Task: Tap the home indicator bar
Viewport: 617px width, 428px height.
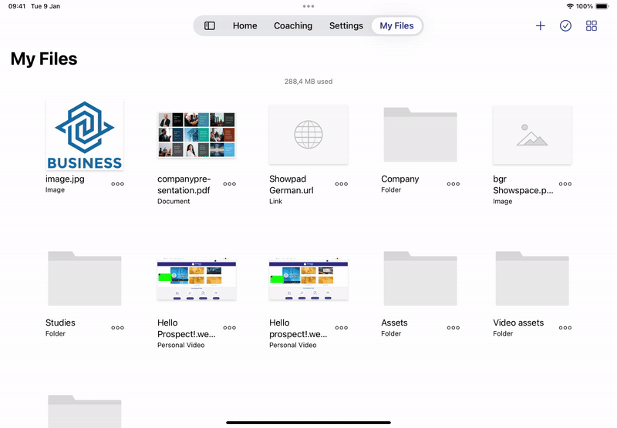Action: pos(308,423)
